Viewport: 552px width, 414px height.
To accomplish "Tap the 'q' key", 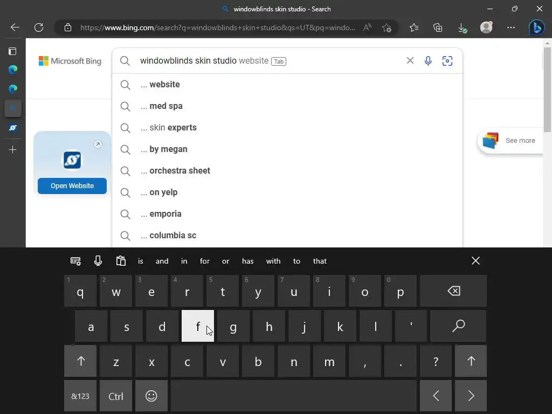I will [80, 291].
